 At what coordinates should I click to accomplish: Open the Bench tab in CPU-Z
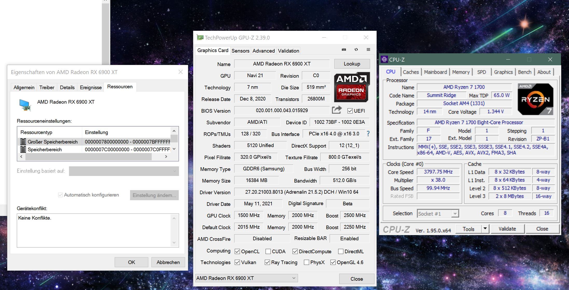(525, 72)
